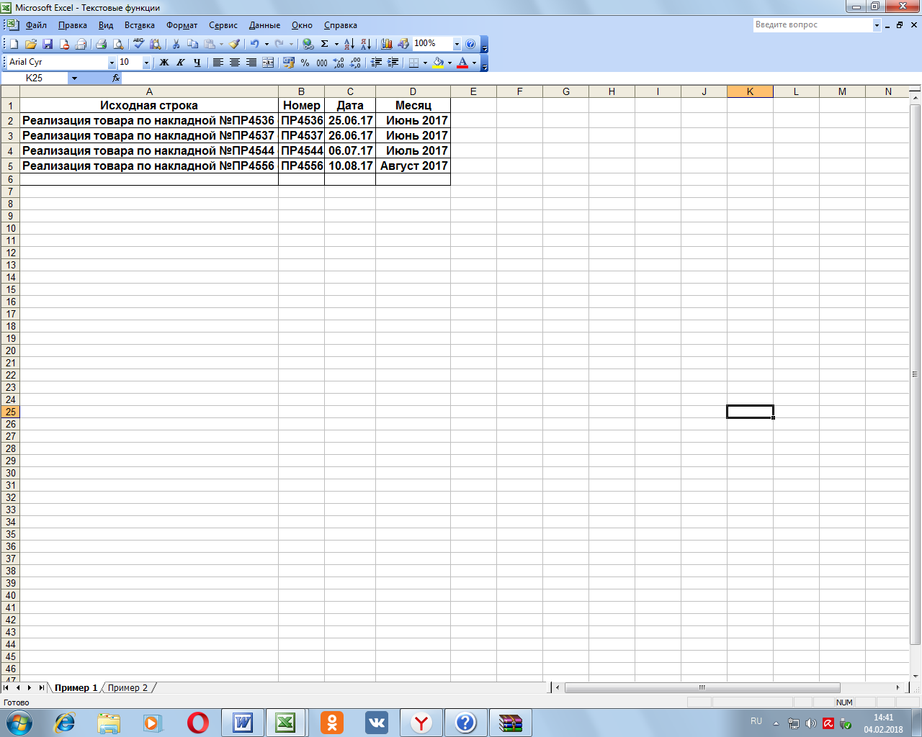Apply red font color button

[462, 63]
